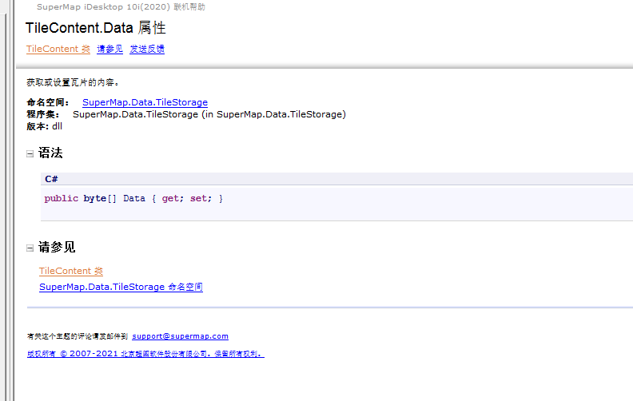Open TileContent 类 link under 请参见 section

pyautogui.click(x=71, y=271)
